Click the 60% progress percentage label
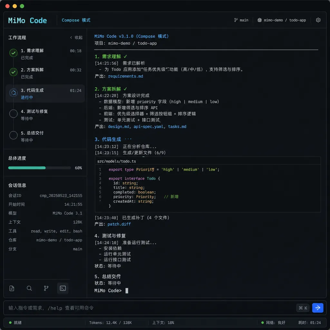 pos(78,168)
